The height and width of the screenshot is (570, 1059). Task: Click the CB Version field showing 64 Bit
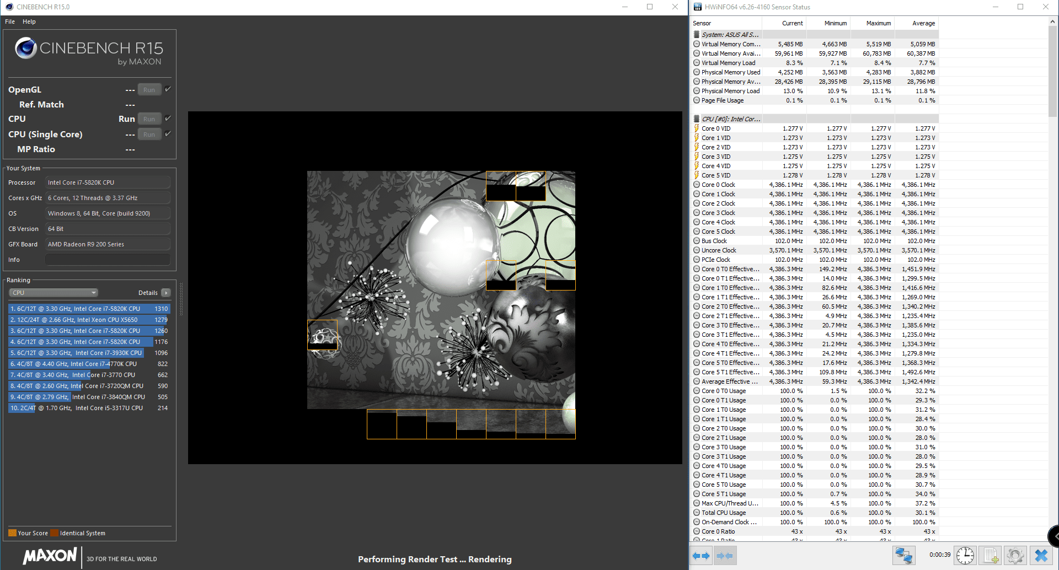(108, 229)
